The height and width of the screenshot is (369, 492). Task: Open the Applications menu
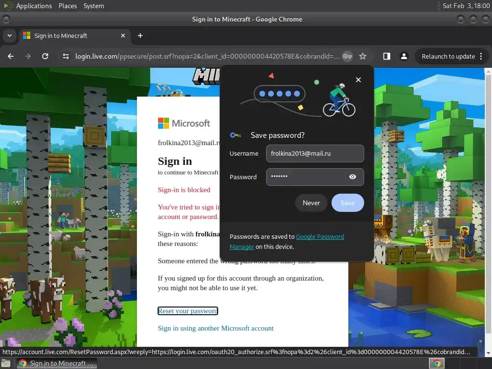coord(34,6)
